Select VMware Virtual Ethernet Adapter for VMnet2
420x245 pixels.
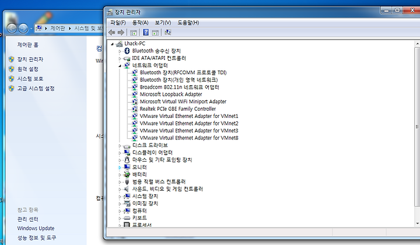click(189, 124)
